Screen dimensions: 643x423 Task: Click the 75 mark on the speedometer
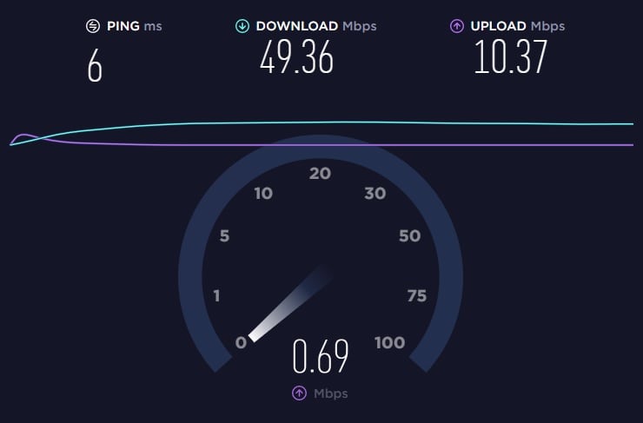(x=417, y=295)
